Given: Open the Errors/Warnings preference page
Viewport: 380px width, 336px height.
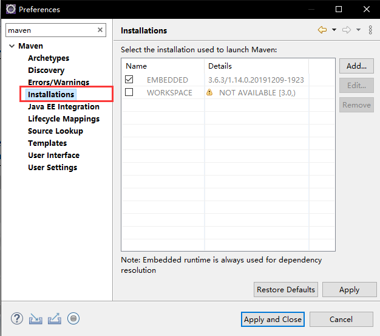Looking at the screenshot, I should tap(59, 82).
